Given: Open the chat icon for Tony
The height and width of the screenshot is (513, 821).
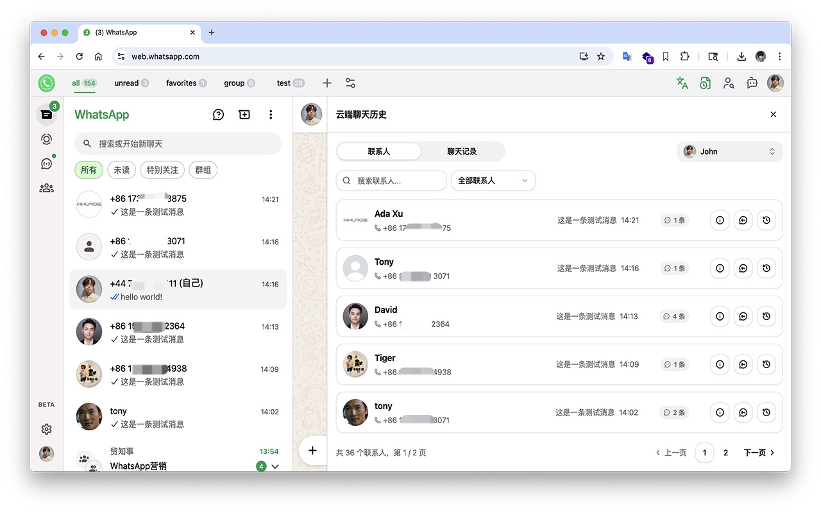Looking at the screenshot, I should pos(743,268).
